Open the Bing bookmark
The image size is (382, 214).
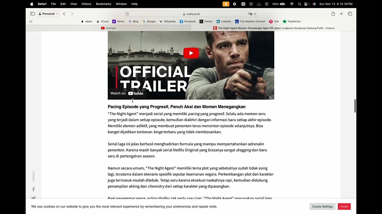point(133,21)
